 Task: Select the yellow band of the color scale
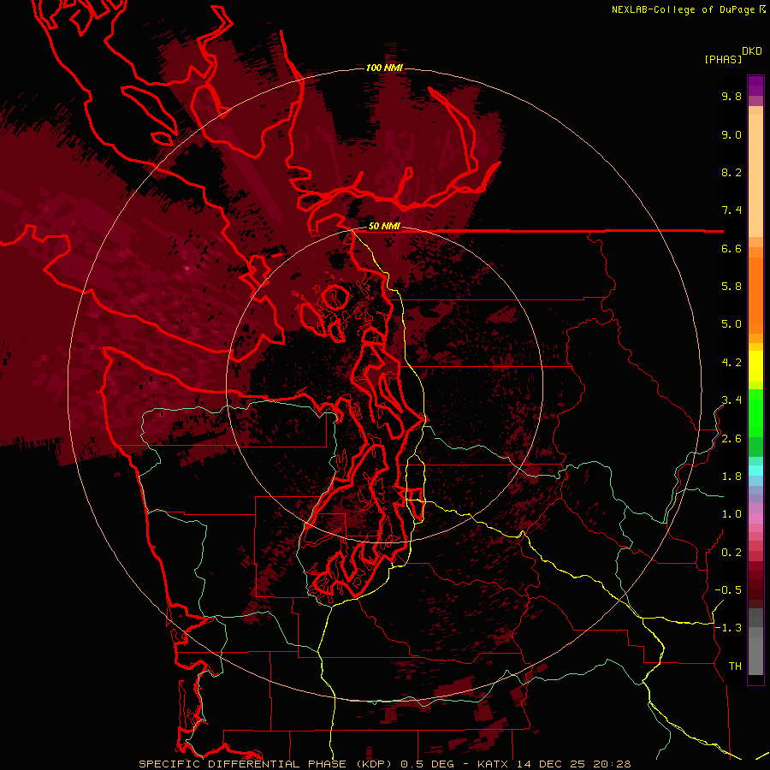pos(755,366)
